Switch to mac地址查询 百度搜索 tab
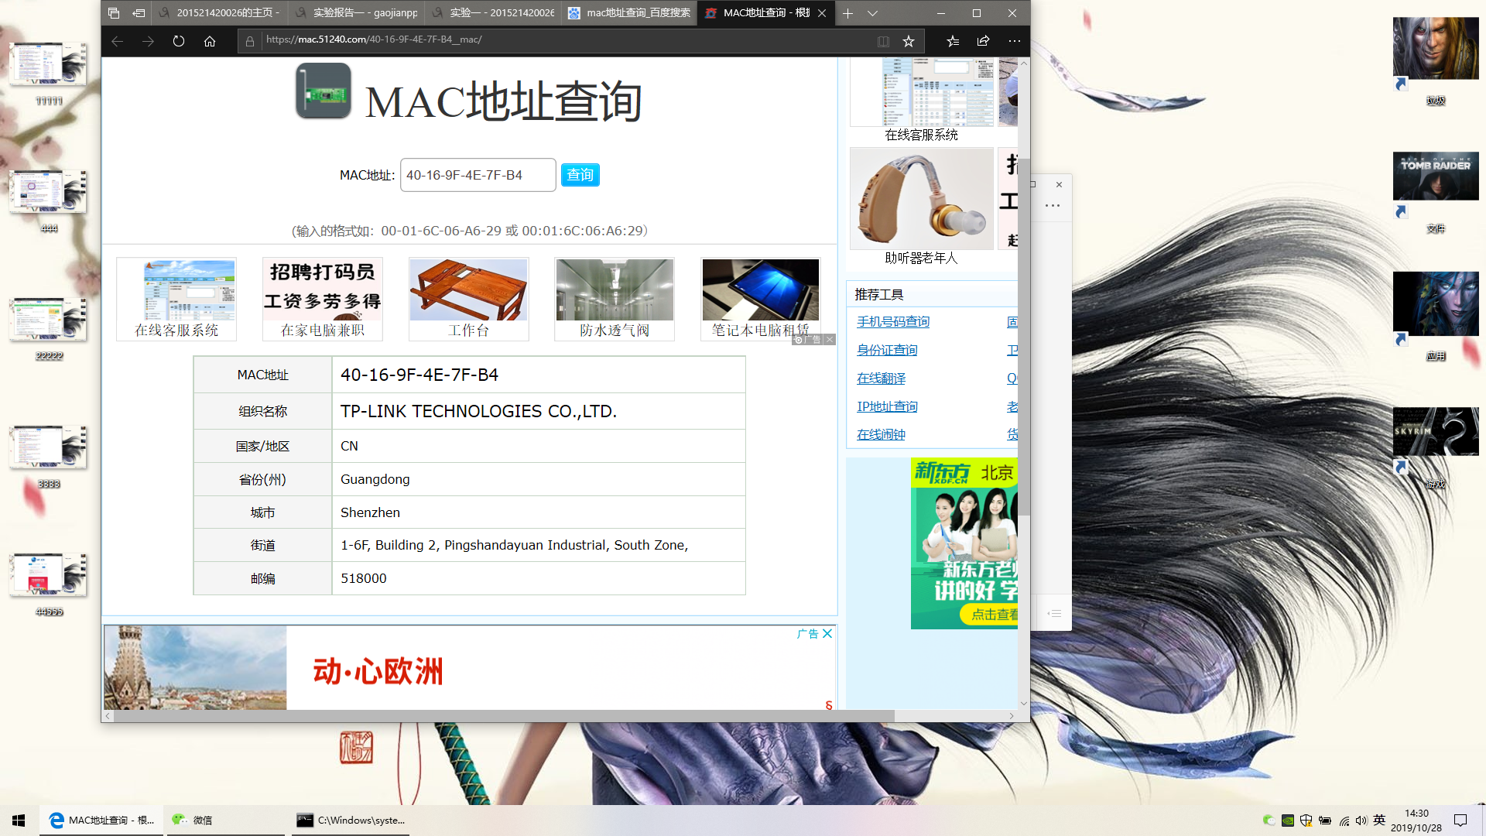Viewport: 1486px width, 836px height. (629, 13)
